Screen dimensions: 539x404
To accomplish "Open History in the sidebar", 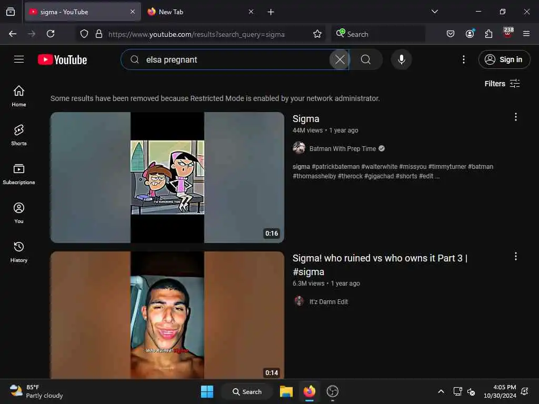I will (x=19, y=252).
